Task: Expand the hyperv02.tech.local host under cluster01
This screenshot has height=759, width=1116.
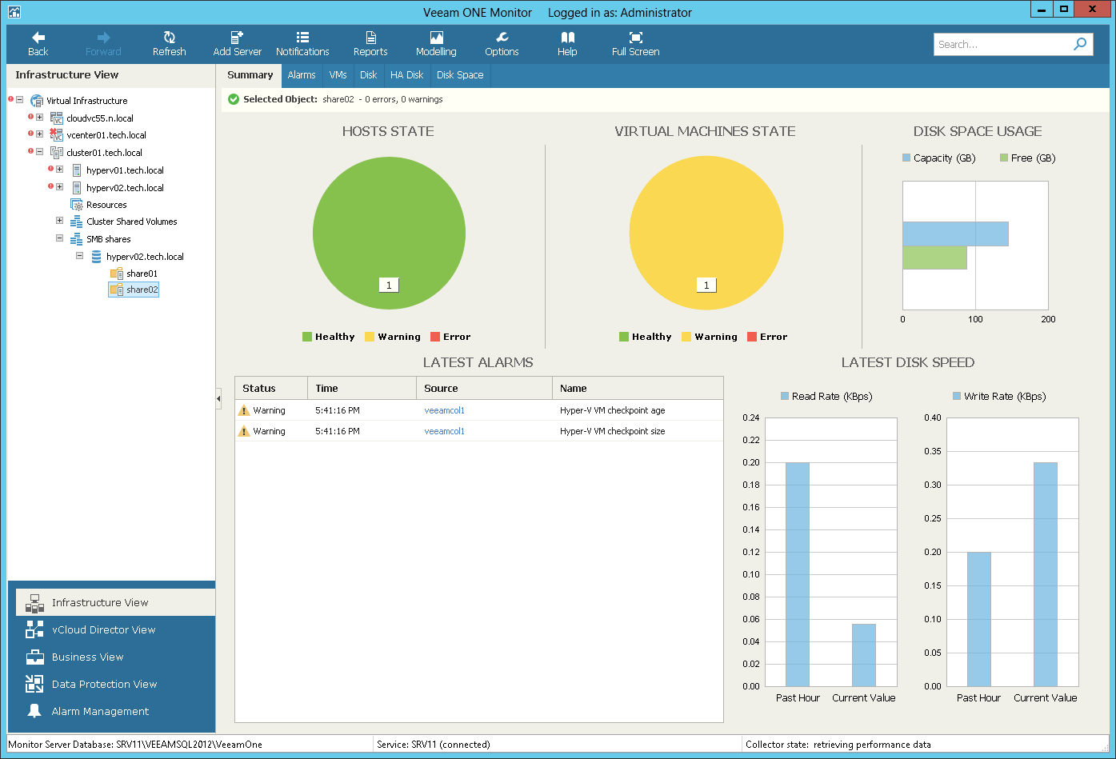Action: tap(60, 187)
